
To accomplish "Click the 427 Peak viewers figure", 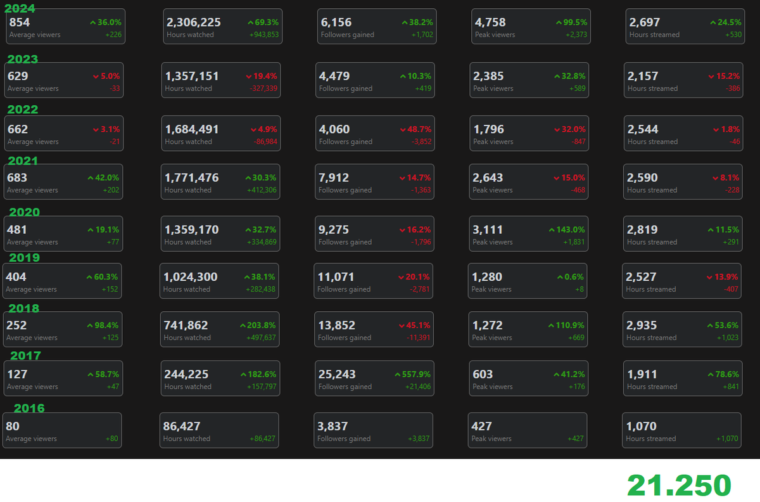I will 481,427.
